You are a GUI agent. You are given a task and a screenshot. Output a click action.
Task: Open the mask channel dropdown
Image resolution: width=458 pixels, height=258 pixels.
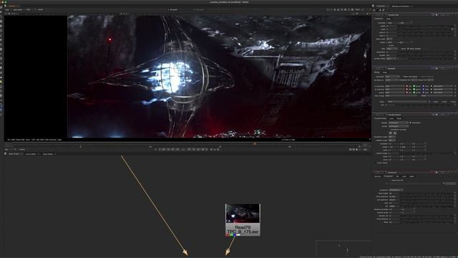pyautogui.click(x=406, y=102)
